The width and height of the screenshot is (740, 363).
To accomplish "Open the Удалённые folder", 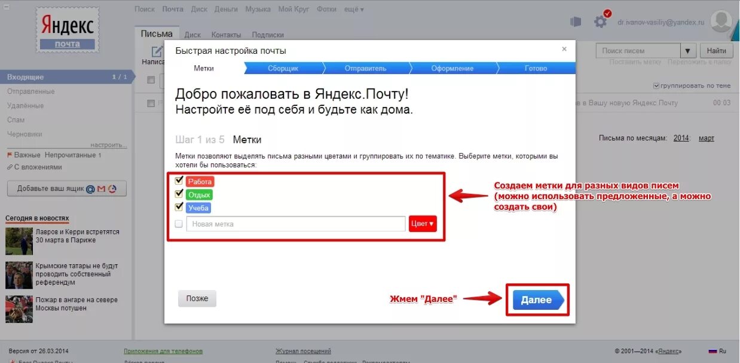I will 25,106.
